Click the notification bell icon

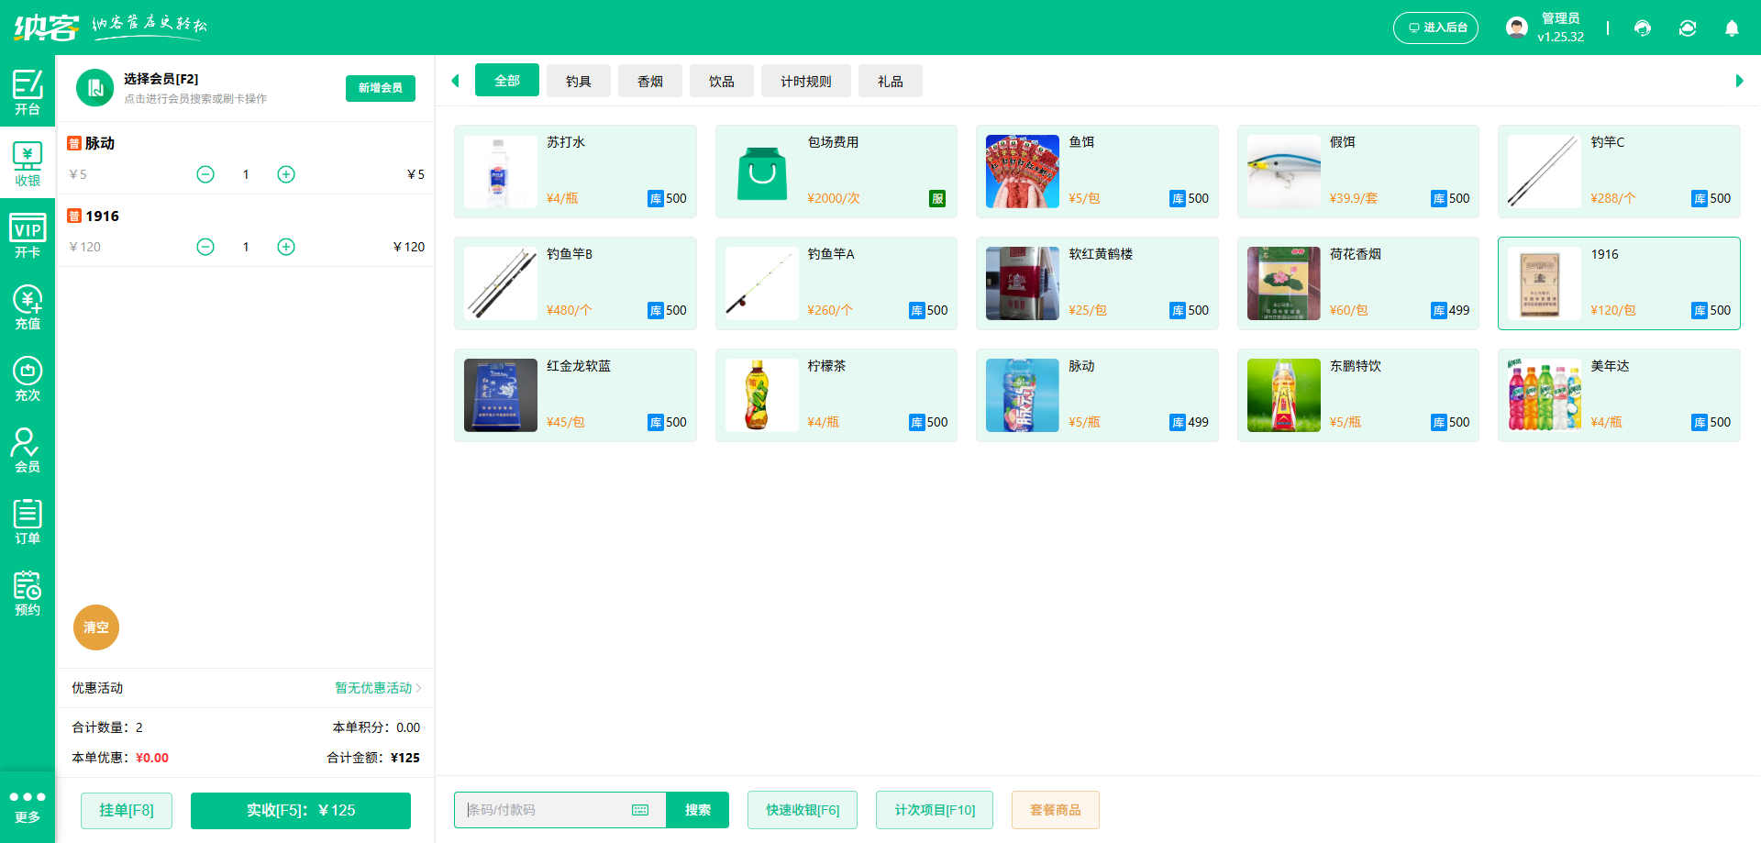pos(1732,28)
